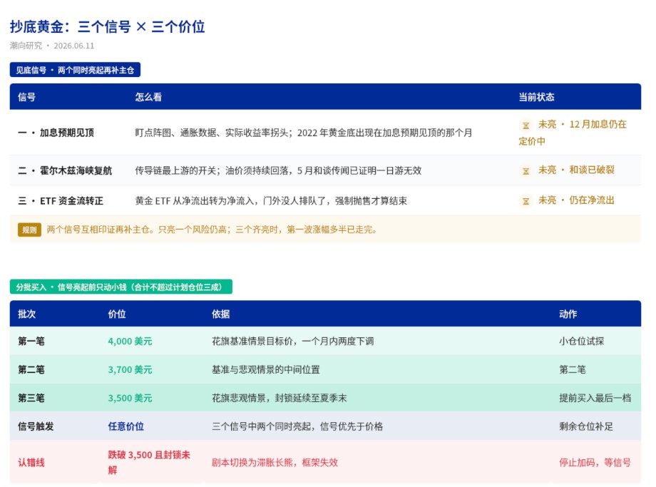Click the 见底信号 section tag
Viewport: 656px width, 487px height.
tap(75, 70)
